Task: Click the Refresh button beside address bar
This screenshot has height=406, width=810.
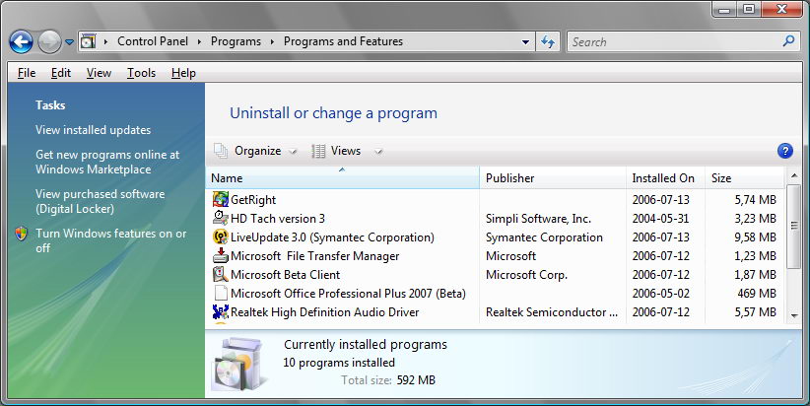Action: pyautogui.click(x=548, y=41)
